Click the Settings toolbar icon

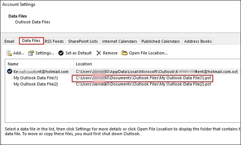(x=31, y=53)
